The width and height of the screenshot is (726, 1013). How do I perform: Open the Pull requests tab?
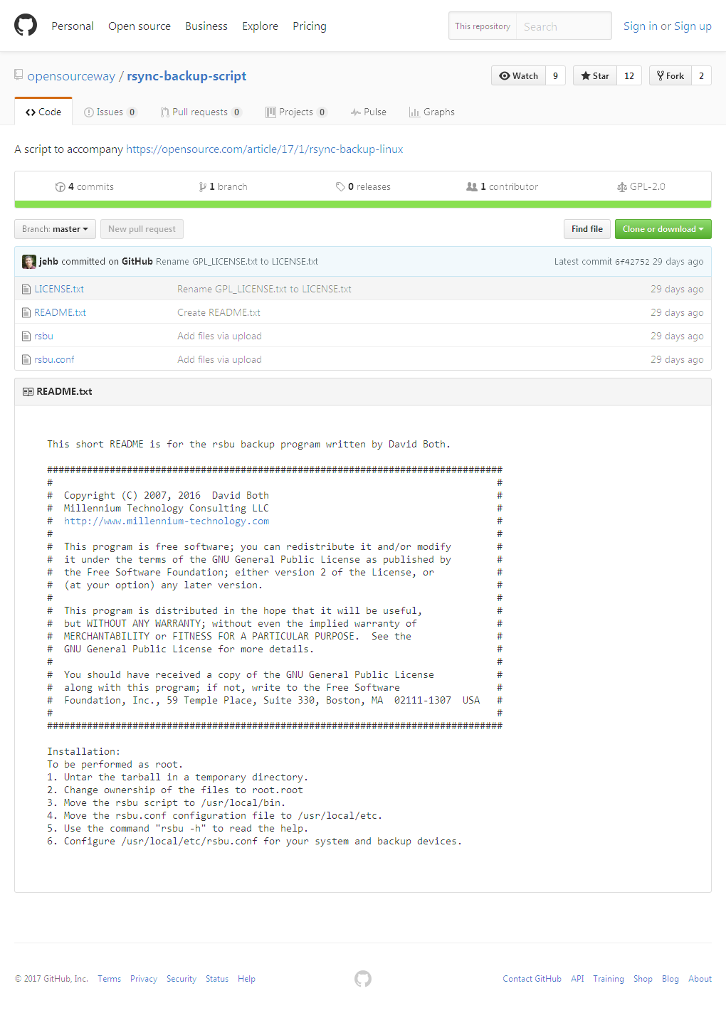pyautogui.click(x=201, y=112)
